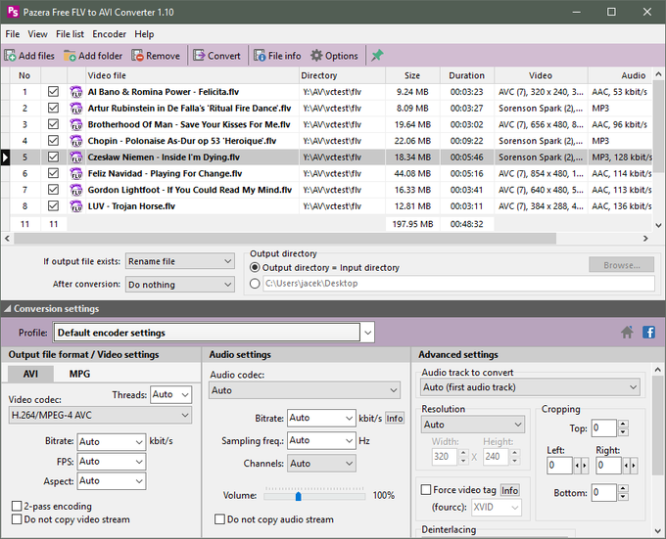
Task: Click the Info button beside Force video tag
Action: tap(509, 491)
